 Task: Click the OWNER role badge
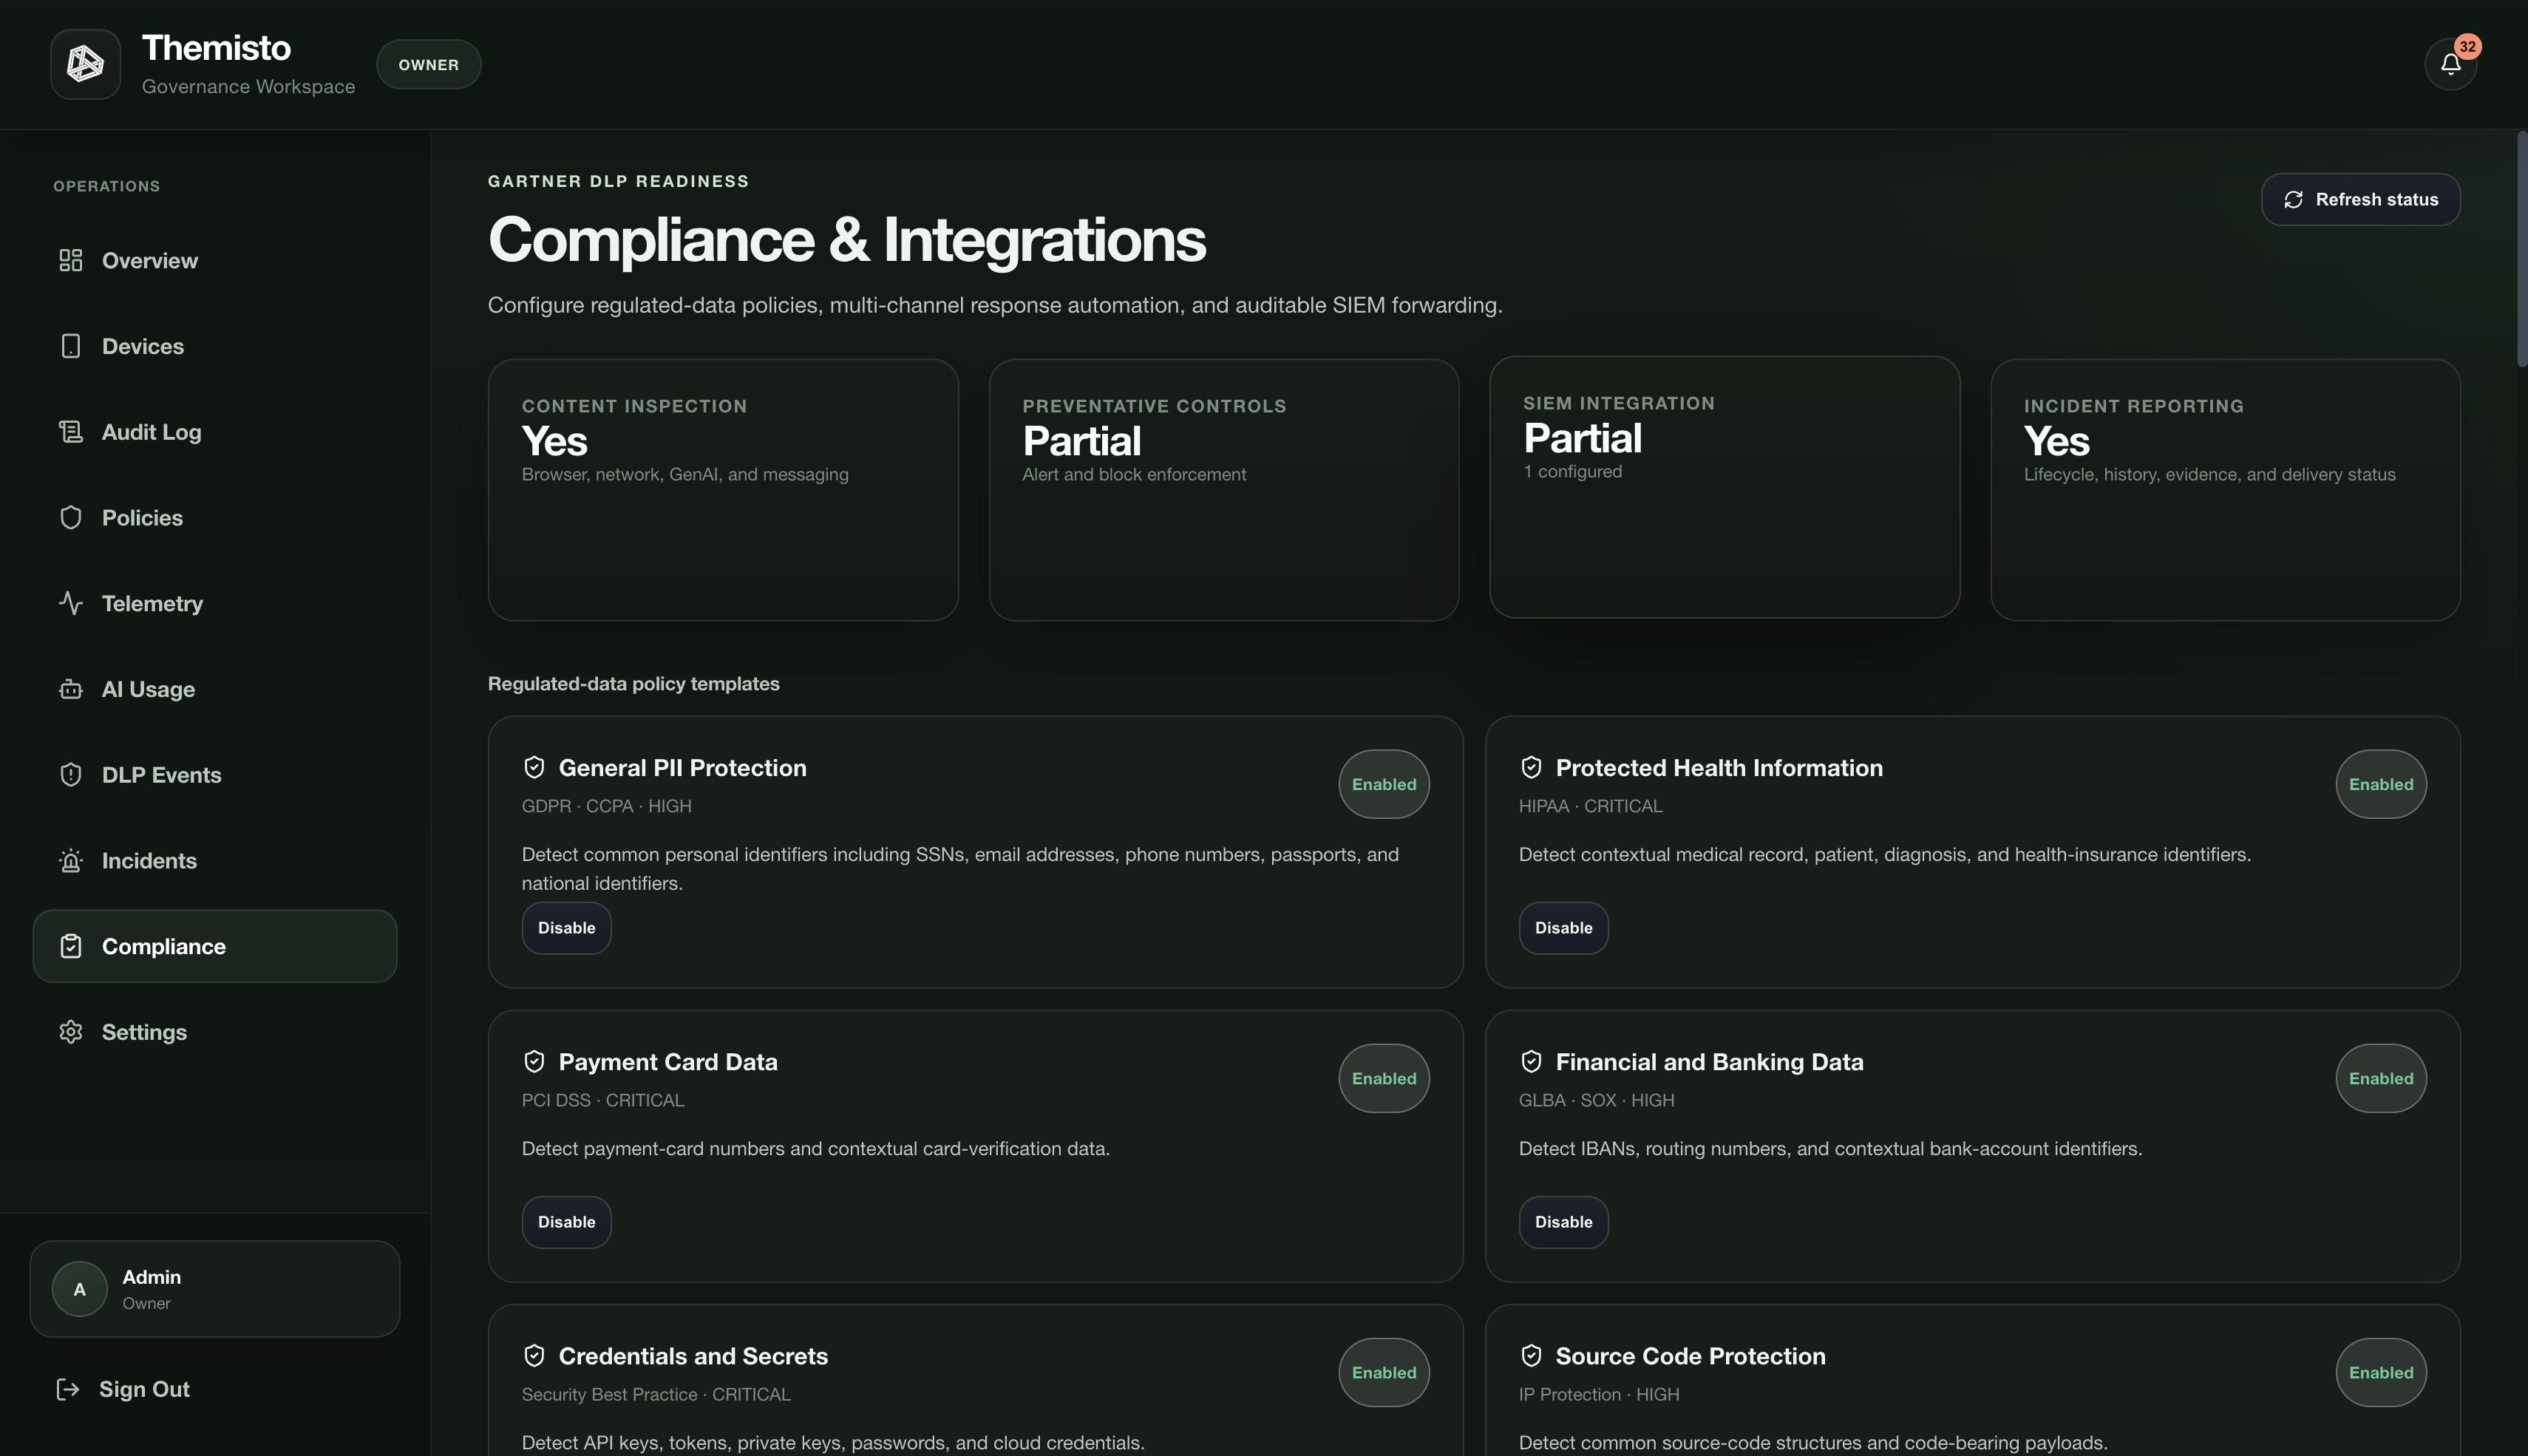[428, 65]
